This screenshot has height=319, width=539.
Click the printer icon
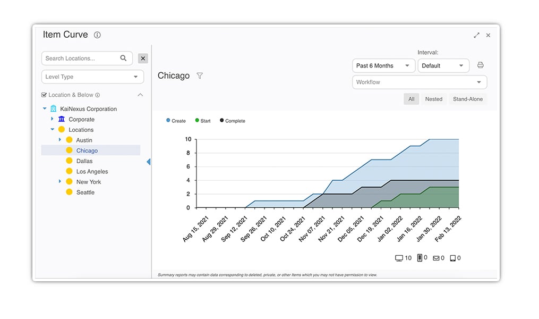480,65
